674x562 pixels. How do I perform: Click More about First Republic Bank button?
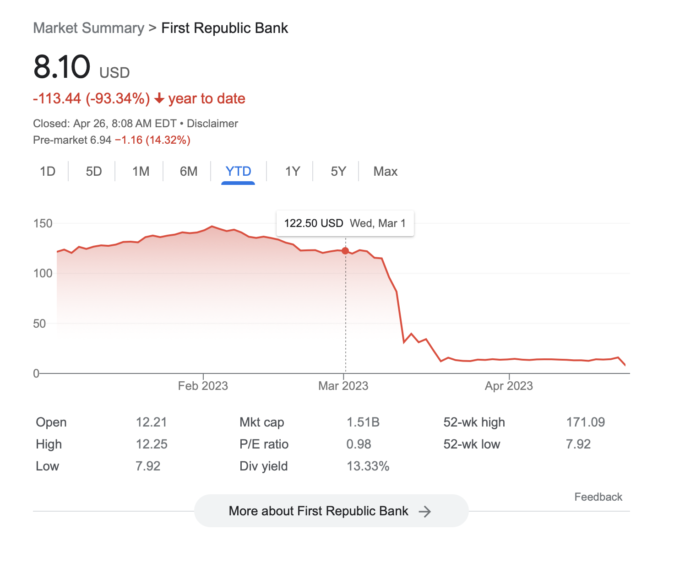tap(331, 511)
